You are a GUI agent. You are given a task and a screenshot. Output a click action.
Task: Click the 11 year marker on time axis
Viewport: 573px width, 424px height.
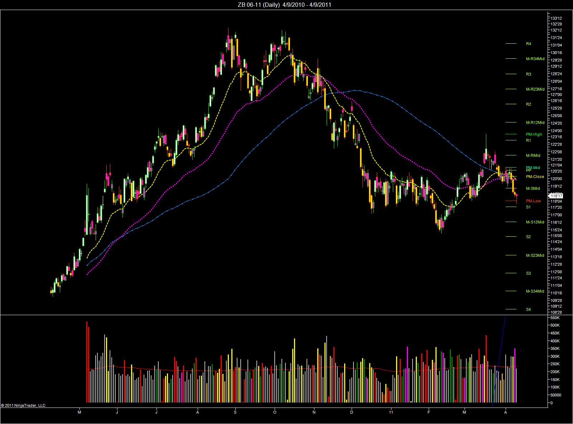391,412
